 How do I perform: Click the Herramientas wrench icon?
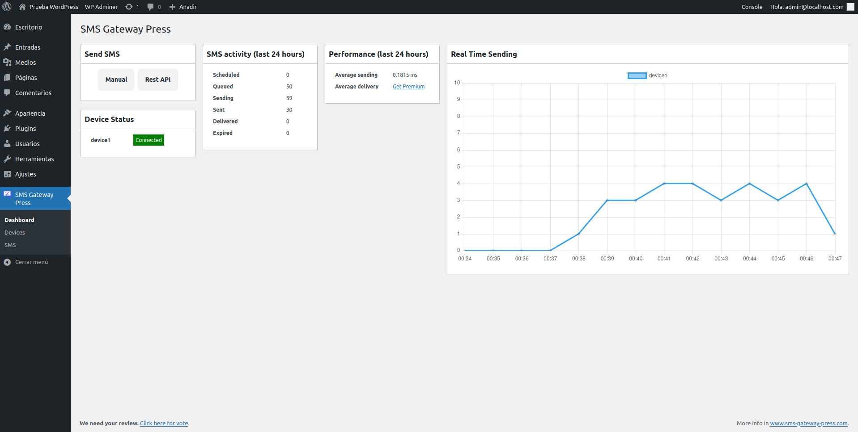[7, 159]
